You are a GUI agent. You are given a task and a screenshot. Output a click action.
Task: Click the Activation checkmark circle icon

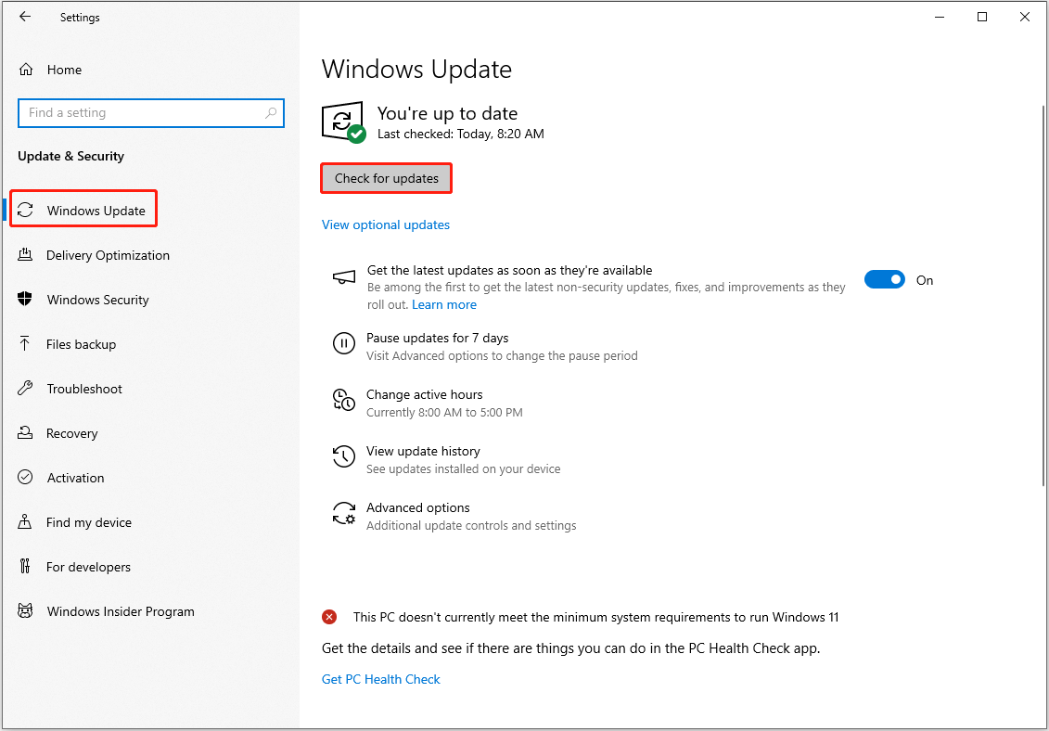pyautogui.click(x=25, y=478)
